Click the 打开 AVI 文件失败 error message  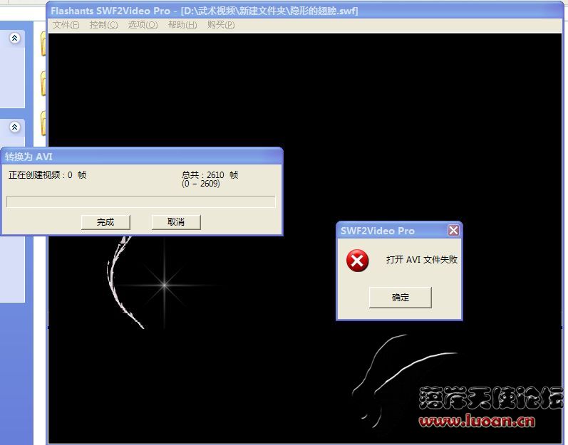(422, 259)
